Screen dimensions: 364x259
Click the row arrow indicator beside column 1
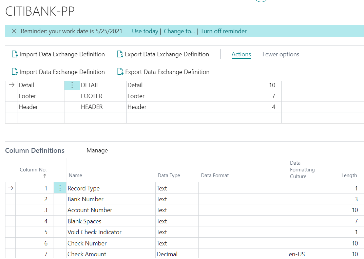(11, 188)
